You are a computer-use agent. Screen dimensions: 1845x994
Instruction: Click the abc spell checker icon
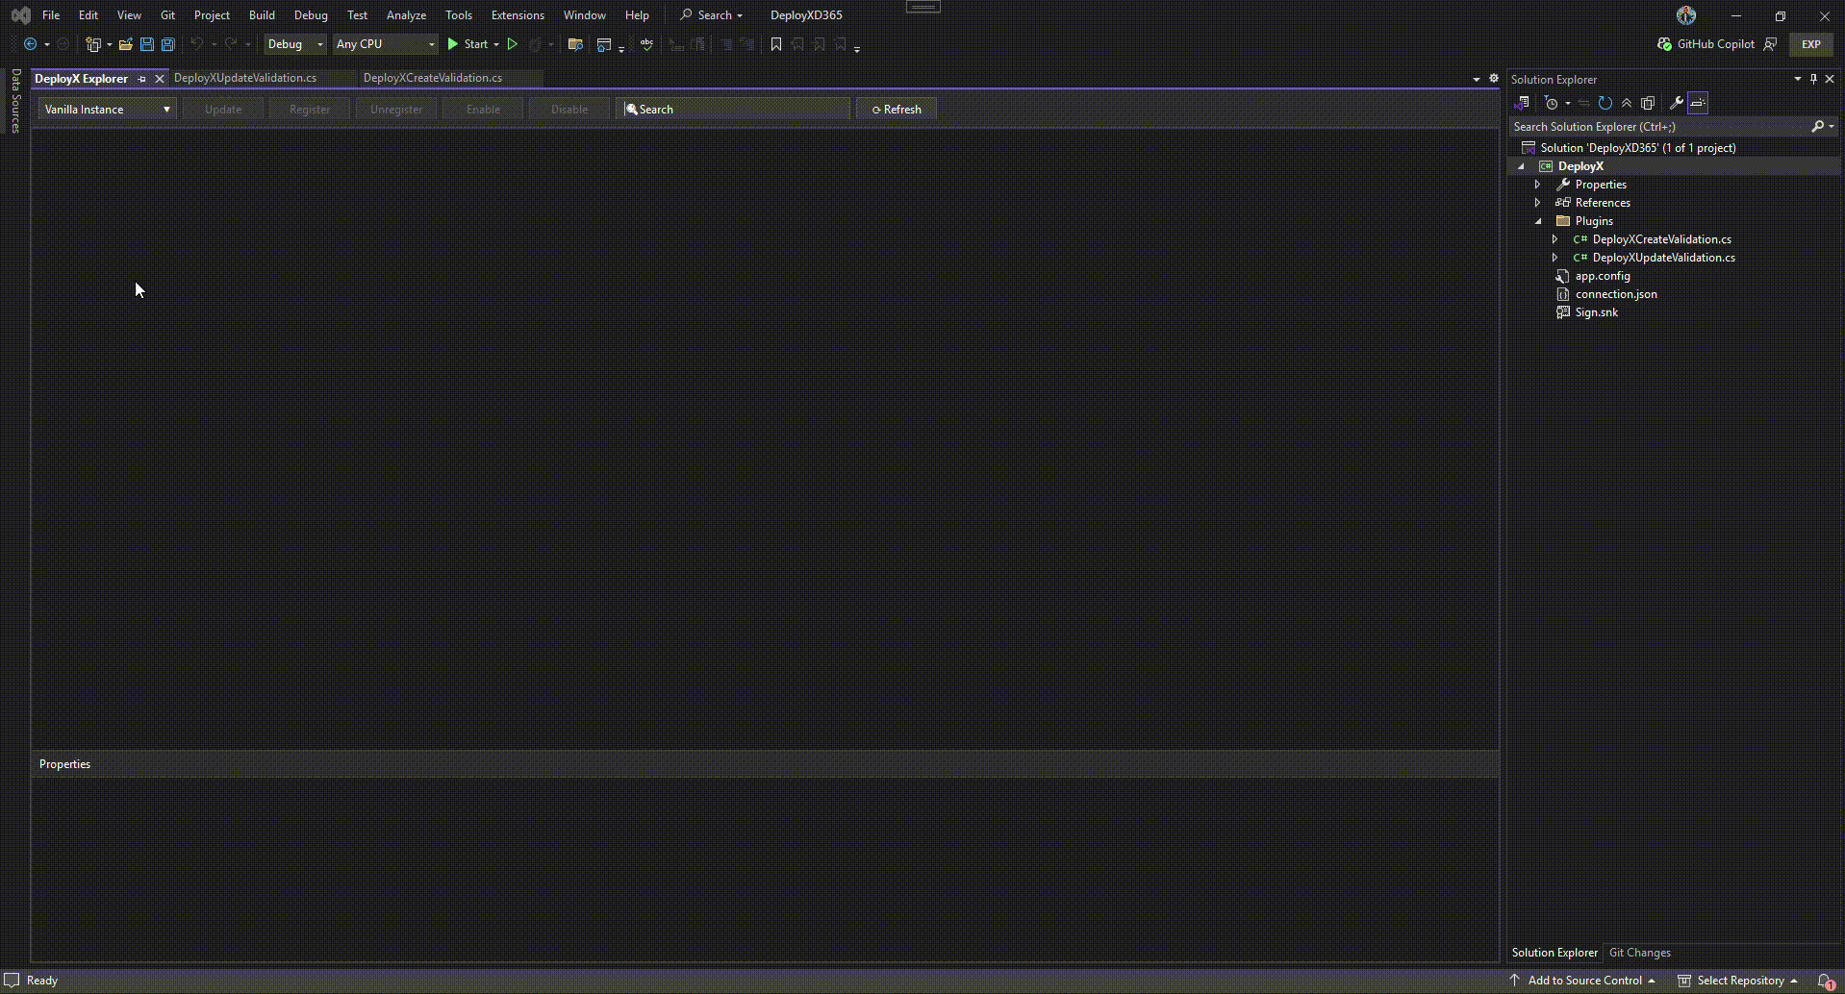[646, 44]
